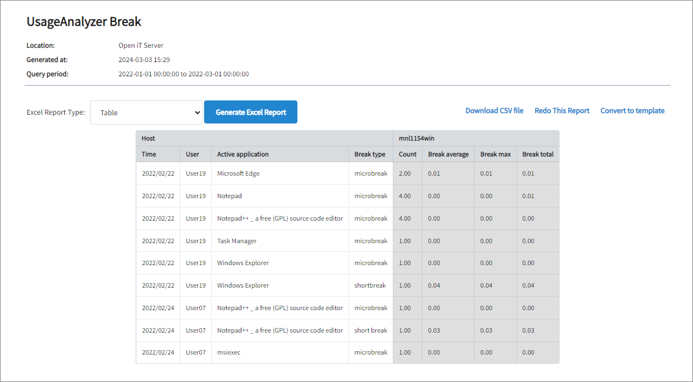
Task: Click the Host header cell
Action: 149,138
